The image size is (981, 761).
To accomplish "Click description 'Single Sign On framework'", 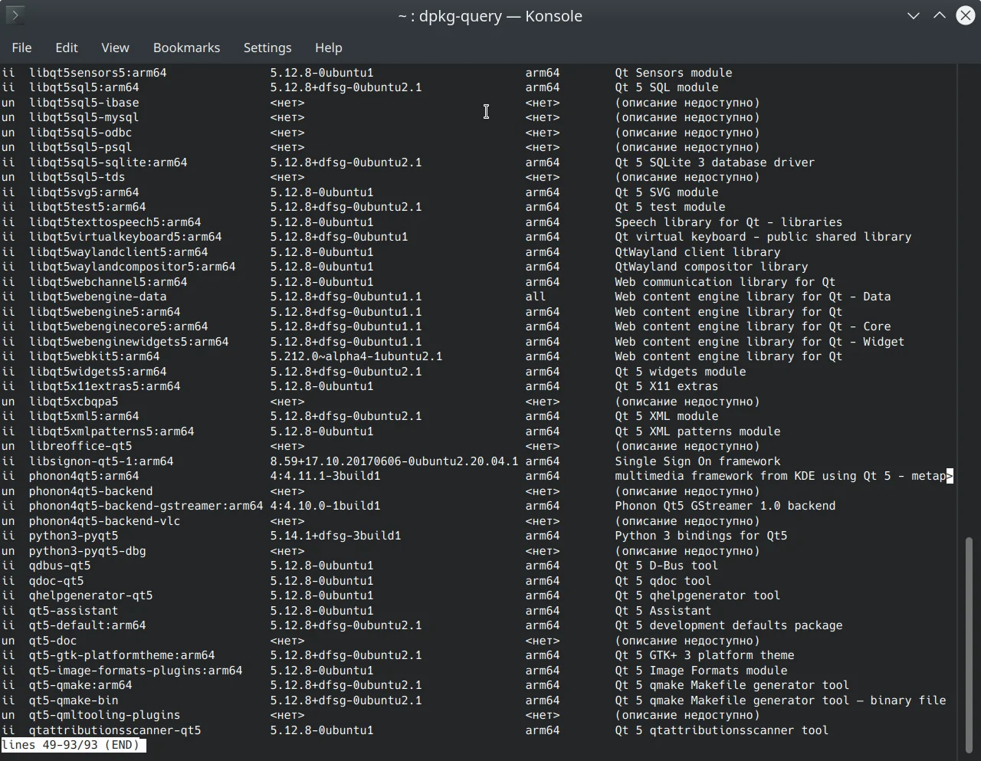I will [x=698, y=461].
